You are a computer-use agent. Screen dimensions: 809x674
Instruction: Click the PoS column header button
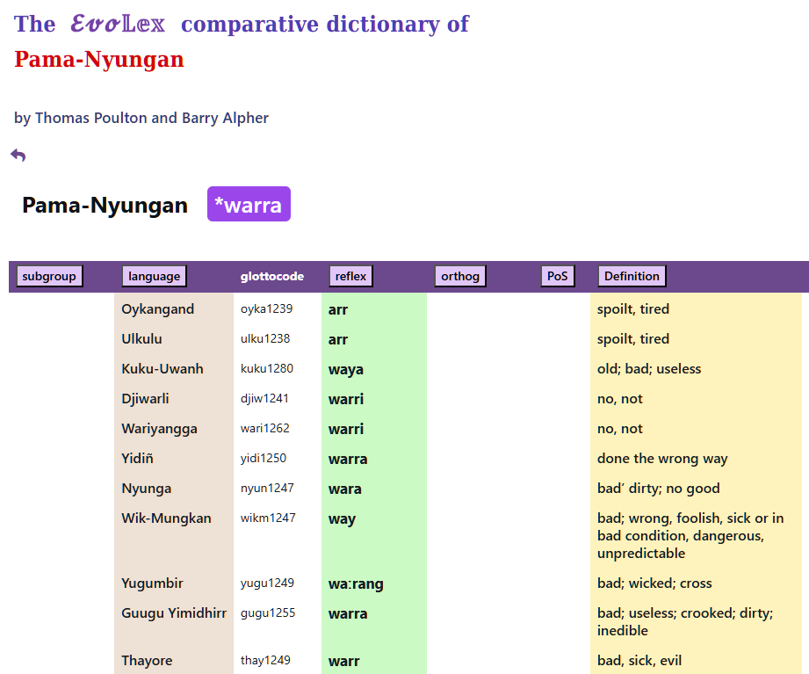coord(558,276)
